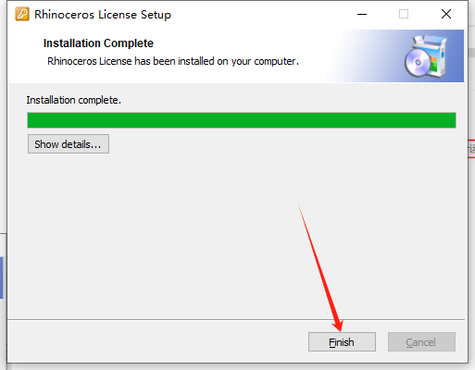Expand installation log with Show details

click(x=69, y=144)
